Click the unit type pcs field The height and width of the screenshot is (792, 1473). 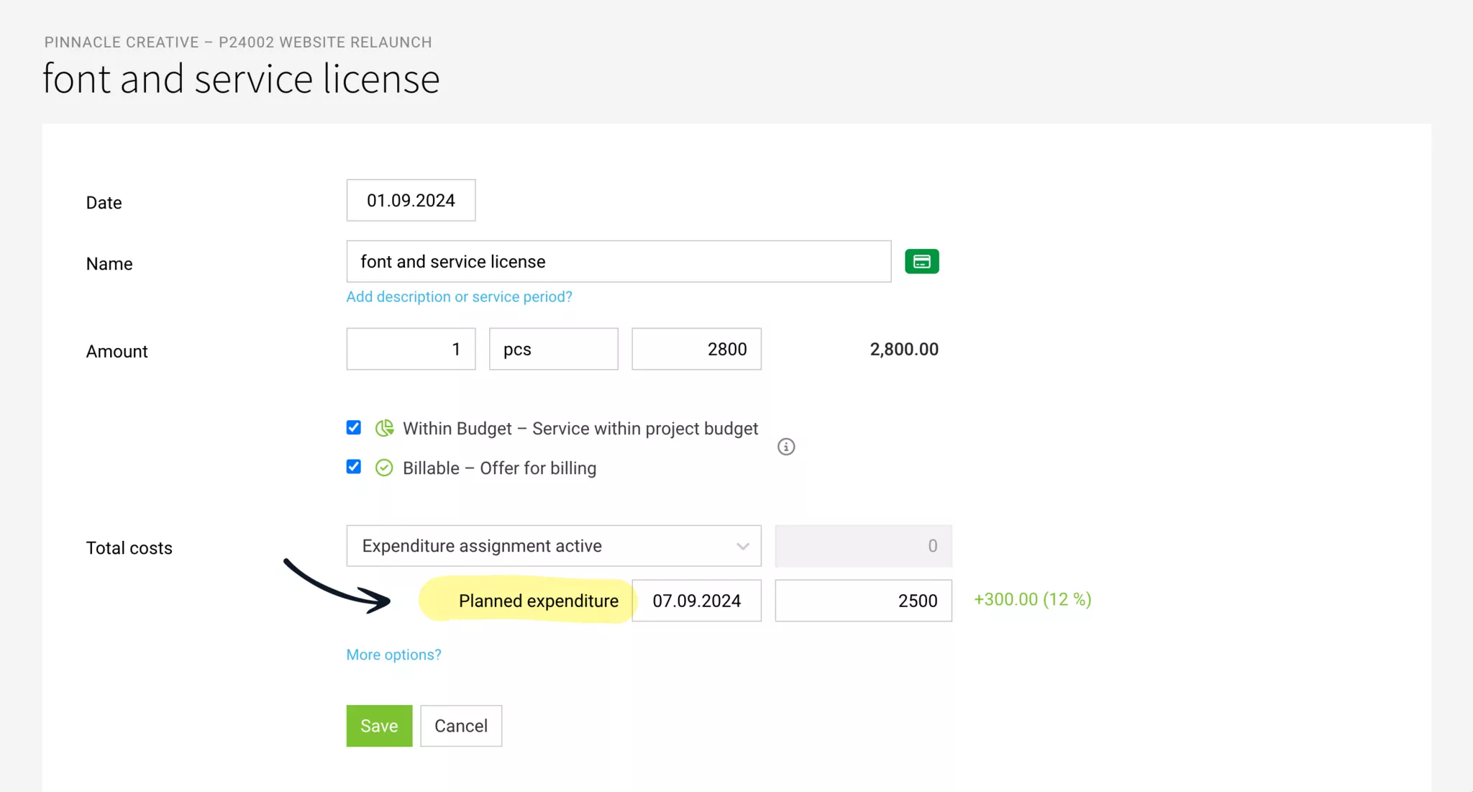click(553, 348)
